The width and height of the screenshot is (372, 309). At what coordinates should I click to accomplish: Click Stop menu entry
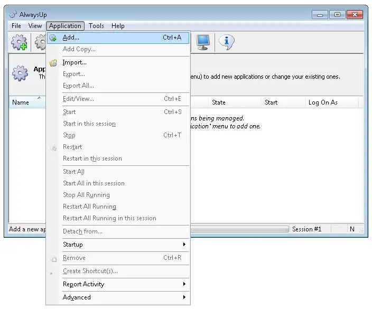tap(118, 135)
